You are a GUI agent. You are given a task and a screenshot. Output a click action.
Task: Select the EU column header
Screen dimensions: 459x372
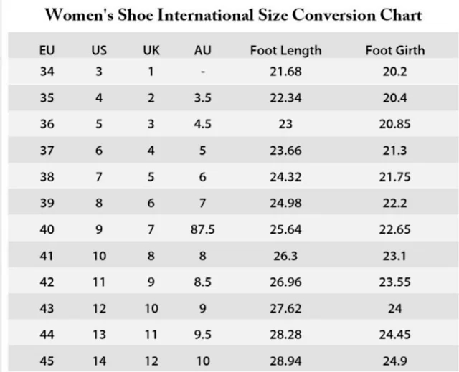(47, 51)
